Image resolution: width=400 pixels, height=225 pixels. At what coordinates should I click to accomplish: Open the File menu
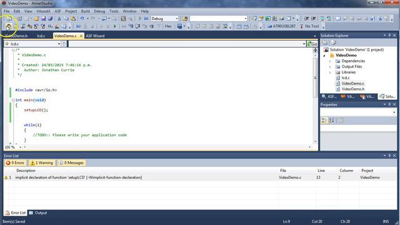click(x=6, y=11)
